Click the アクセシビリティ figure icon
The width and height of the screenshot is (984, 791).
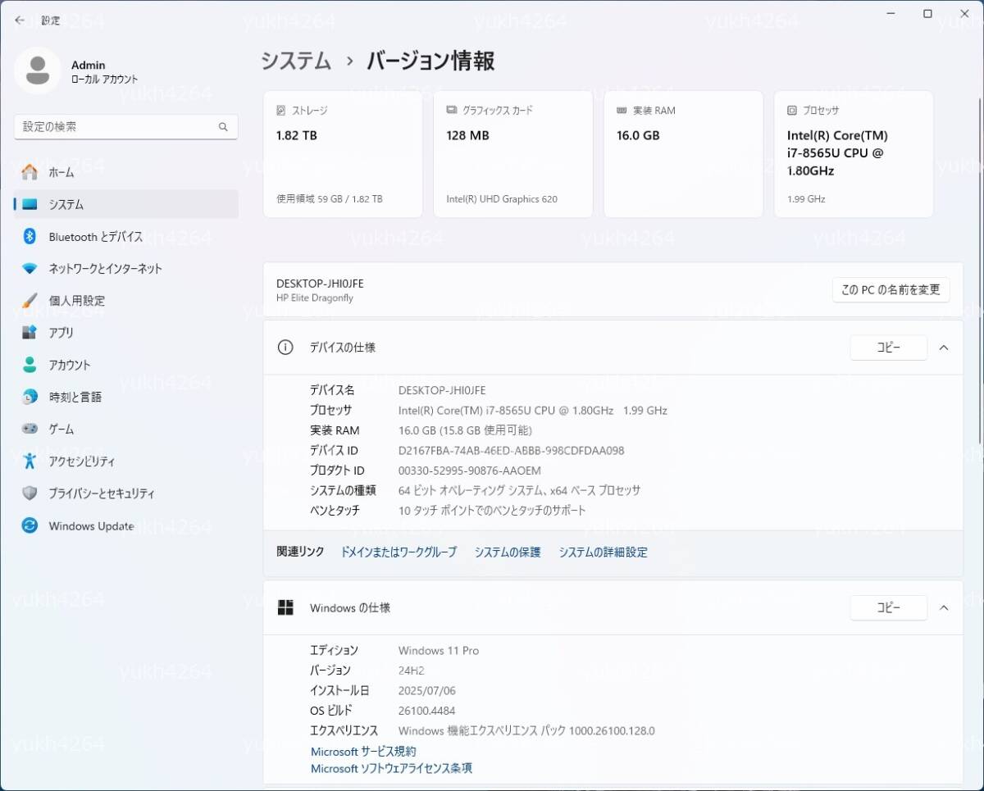tap(30, 461)
